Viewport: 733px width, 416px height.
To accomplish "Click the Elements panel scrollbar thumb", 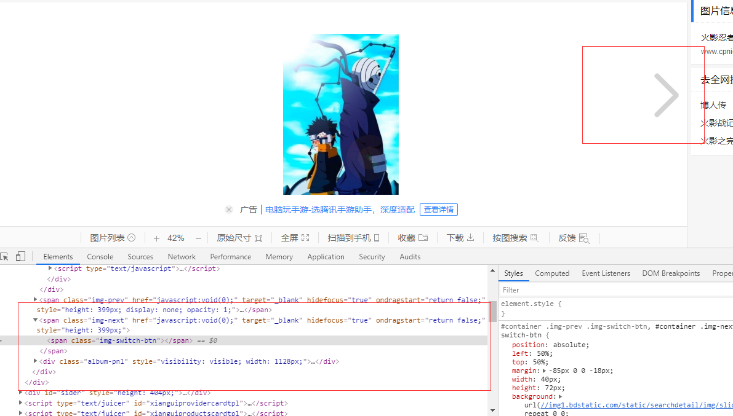I will 492,312.
